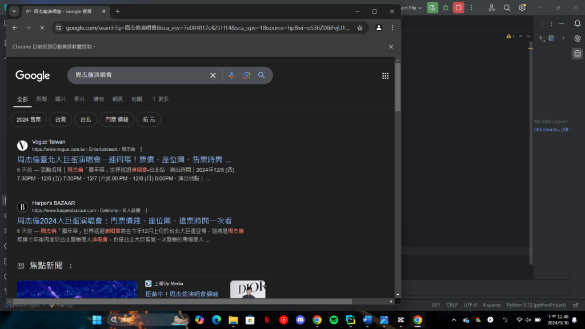Screen dimensions: 585x329
Task: Search by image with Google Lens icon
Action: pyautogui.click(x=247, y=75)
